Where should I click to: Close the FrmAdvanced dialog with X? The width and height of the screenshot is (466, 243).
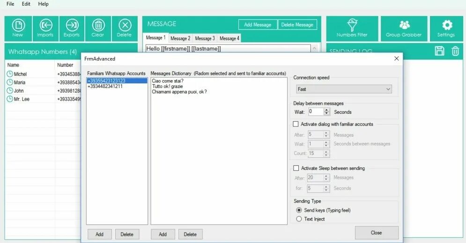tap(397, 59)
